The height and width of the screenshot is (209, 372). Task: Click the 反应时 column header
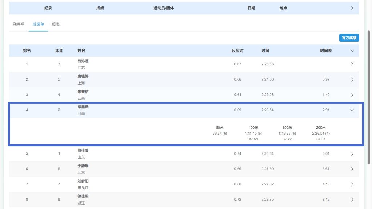tap(238, 51)
